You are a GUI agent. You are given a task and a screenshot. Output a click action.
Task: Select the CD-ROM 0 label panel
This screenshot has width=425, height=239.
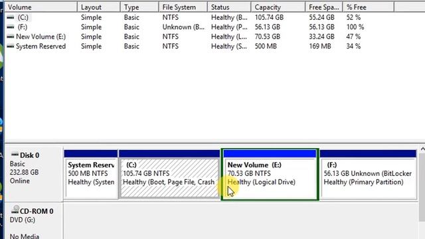click(34, 221)
